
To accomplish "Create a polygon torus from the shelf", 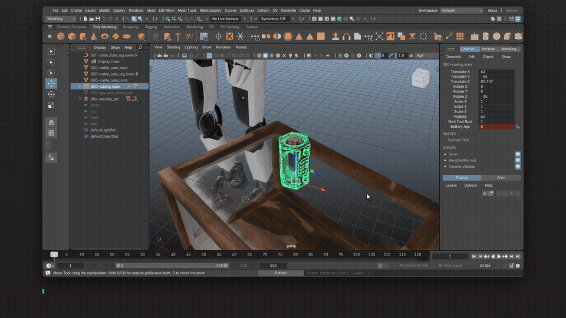I will pyautogui.click(x=105, y=37).
